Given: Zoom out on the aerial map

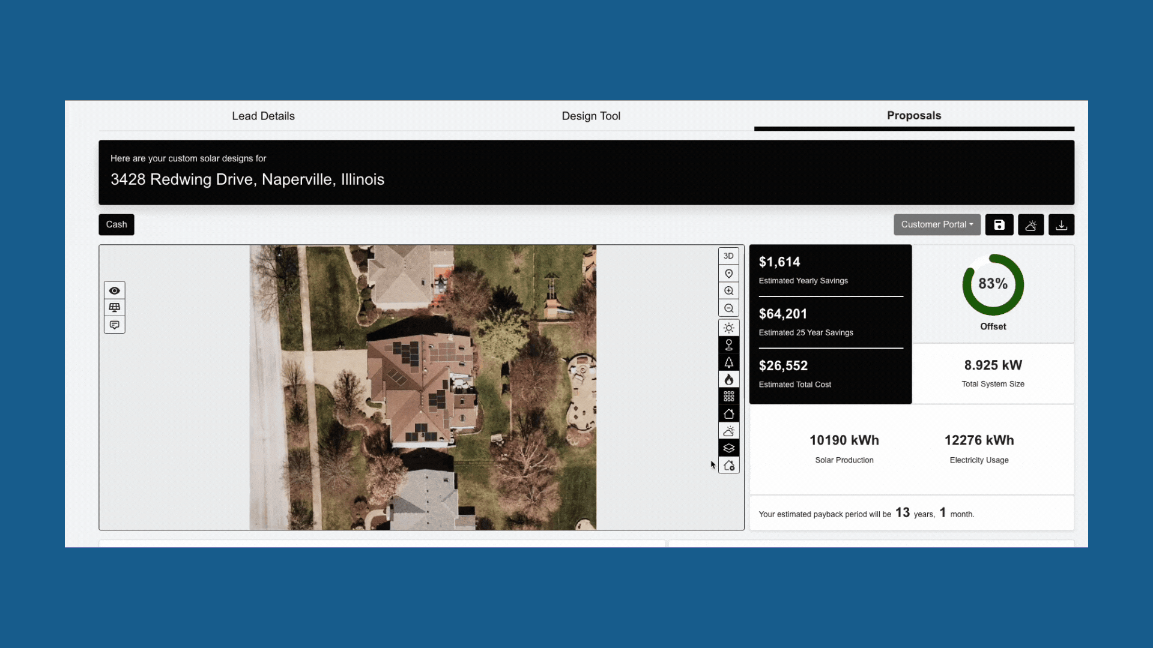Looking at the screenshot, I should point(728,308).
